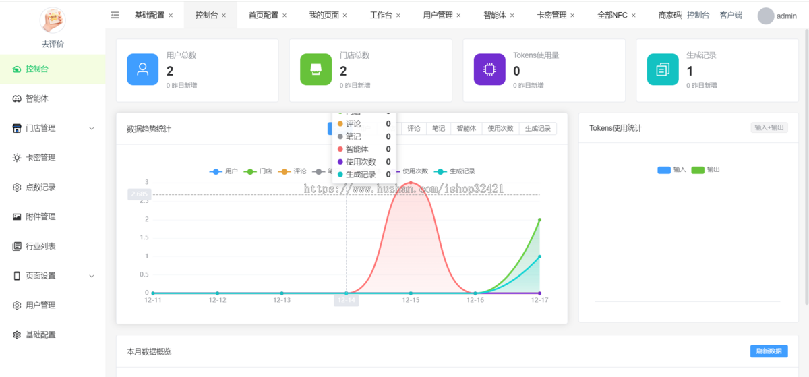Image resolution: width=809 pixels, height=377 pixels.
Task: Click the 刷新数据 button
Action: (x=769, y=351)
